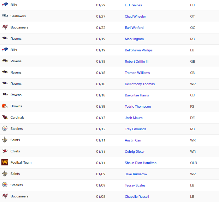Click the Buccaneers logo in Earl Watford row
The height and width of the screenshot is (202, 219).
[5, 27]
